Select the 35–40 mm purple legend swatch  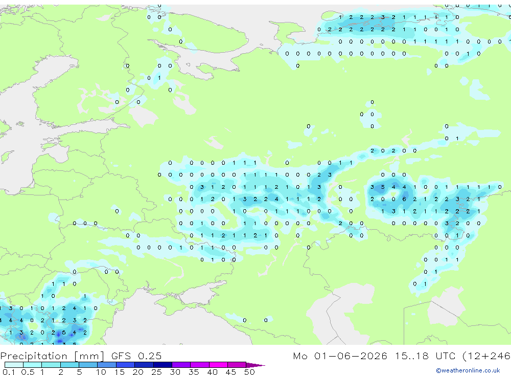tap(200, 365)
